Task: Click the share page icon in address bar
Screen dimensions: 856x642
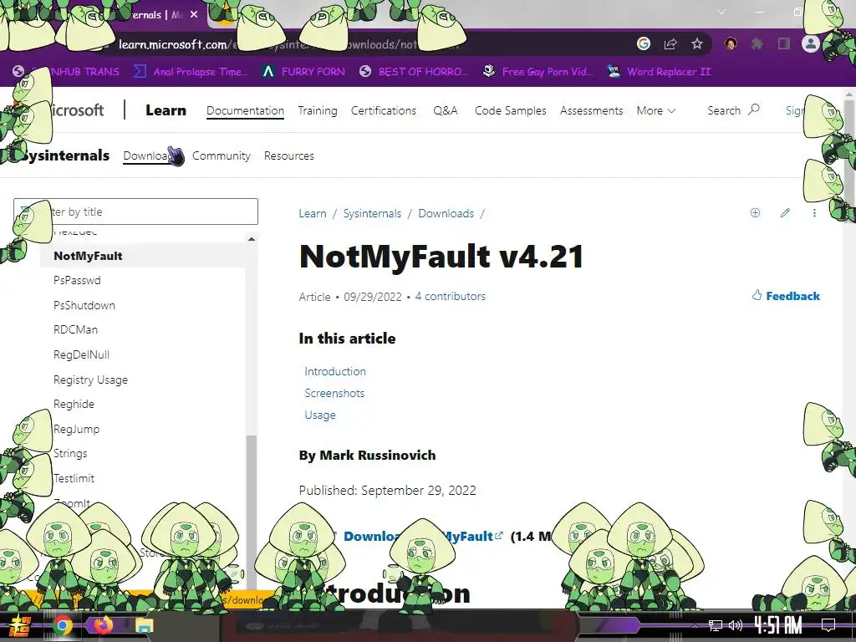Action: 670,44
